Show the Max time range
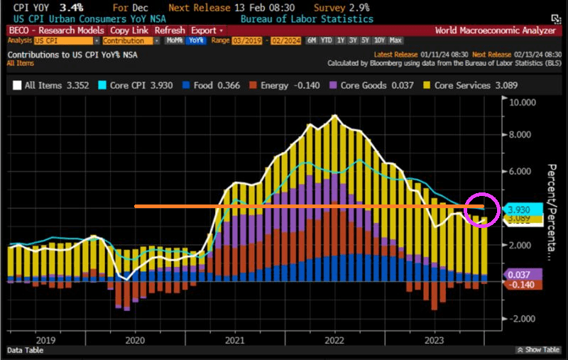The height and width of the screenshot is (360, 568). 396,41
